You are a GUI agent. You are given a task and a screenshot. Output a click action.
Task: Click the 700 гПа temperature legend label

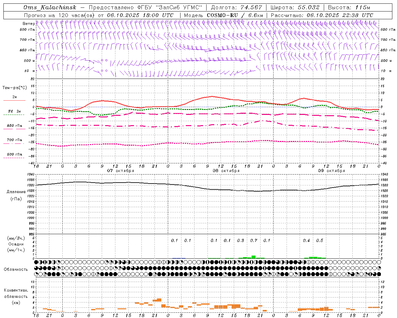(15, 140)
